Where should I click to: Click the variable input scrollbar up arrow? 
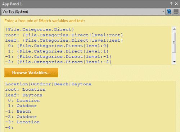[x=174, y=29]
